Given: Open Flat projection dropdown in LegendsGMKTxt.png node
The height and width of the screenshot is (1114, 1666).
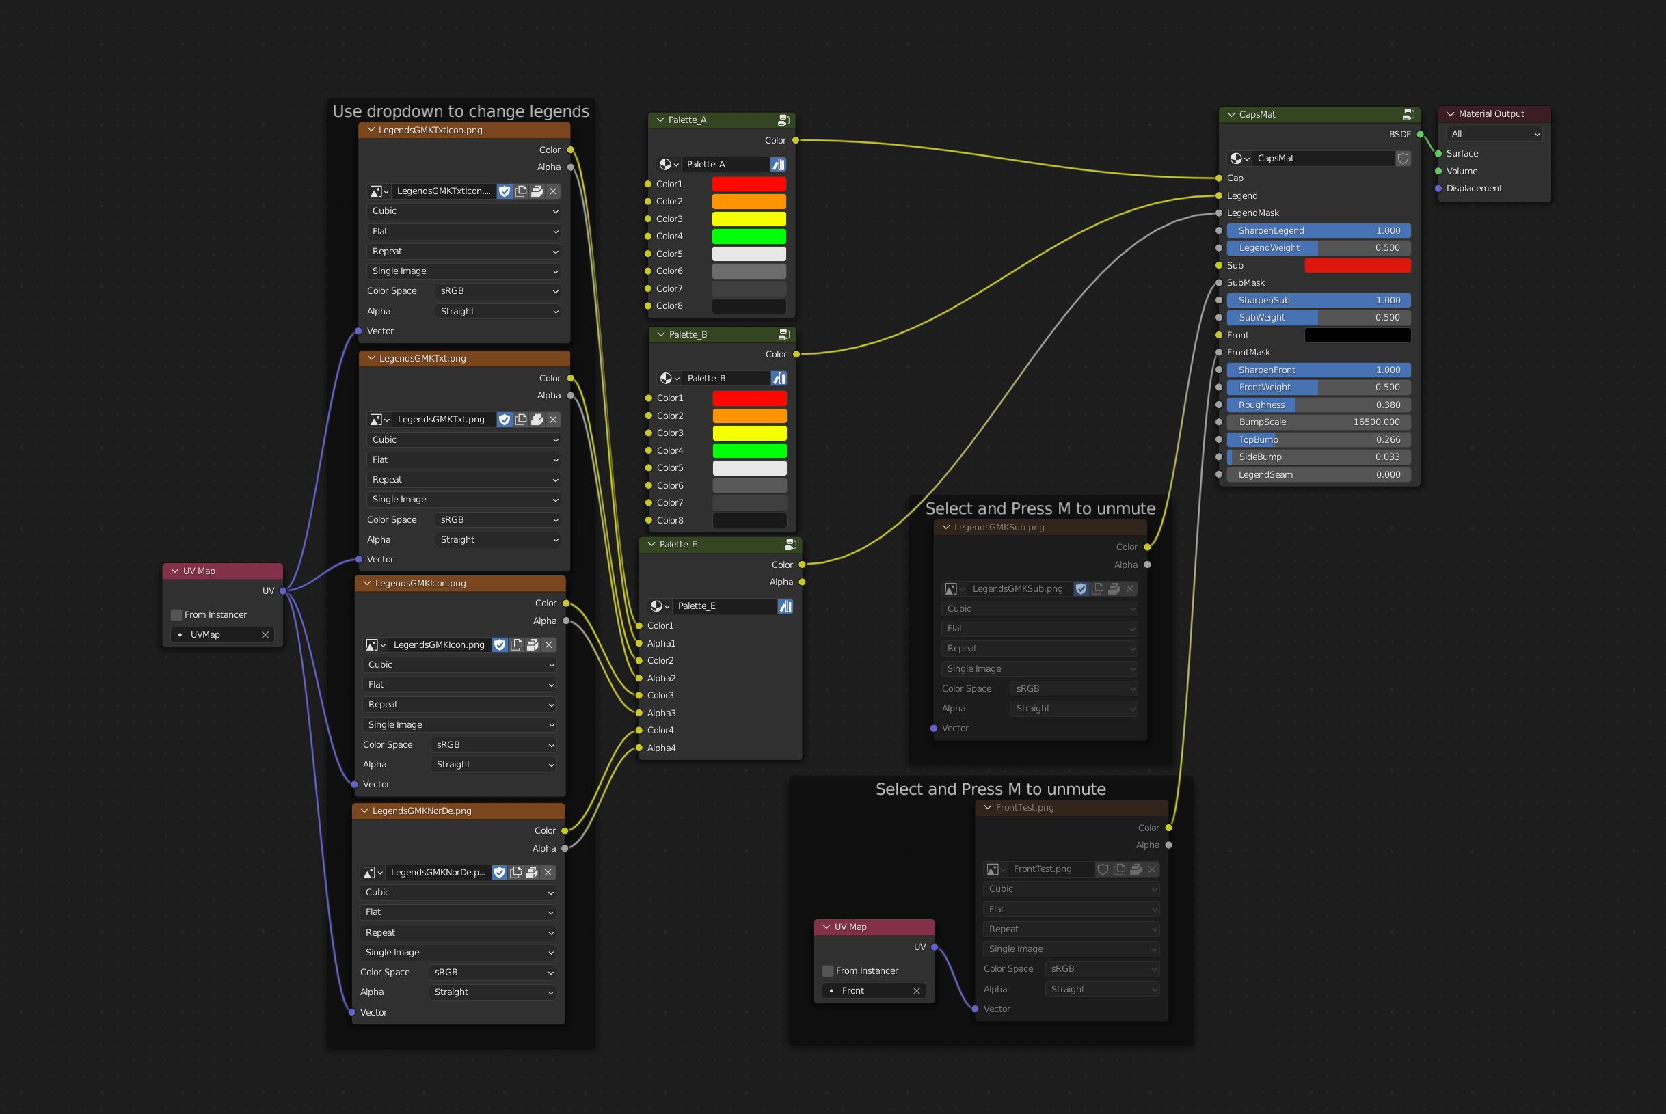Looking at the screenshot, I should 464,461.
